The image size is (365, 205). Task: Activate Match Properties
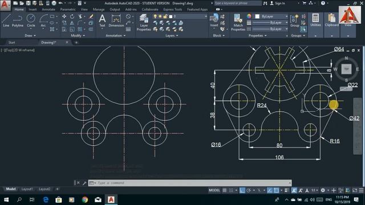[x=238, y=22]
